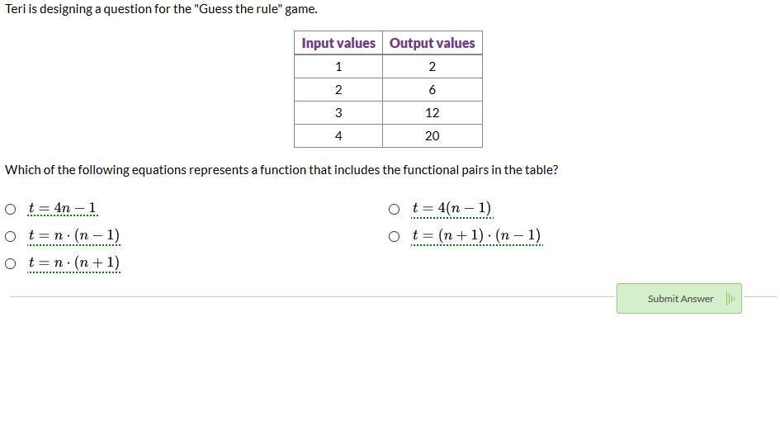The height and width of the screenshot is (421, 780).
Task: Click the 'Which of the following equations' question text
Action: click(x=281, y=170)
